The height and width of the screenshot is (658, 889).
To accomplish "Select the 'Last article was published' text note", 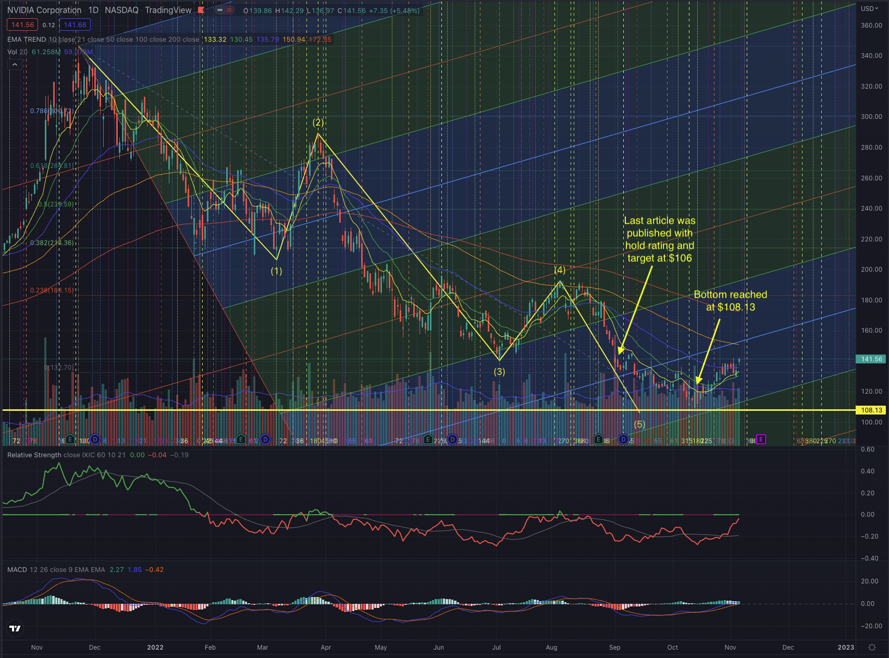I will 660,239.
